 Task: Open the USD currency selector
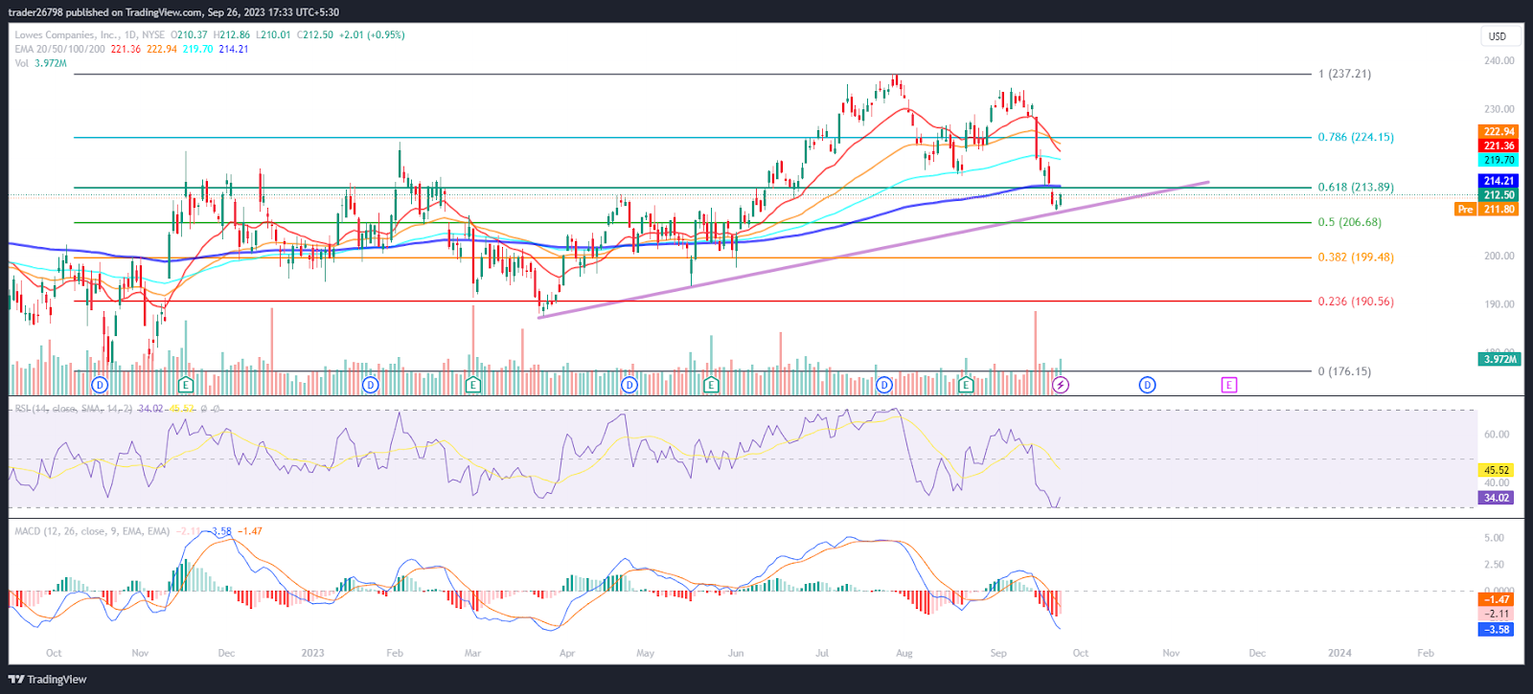click(x=1498, y=36)
